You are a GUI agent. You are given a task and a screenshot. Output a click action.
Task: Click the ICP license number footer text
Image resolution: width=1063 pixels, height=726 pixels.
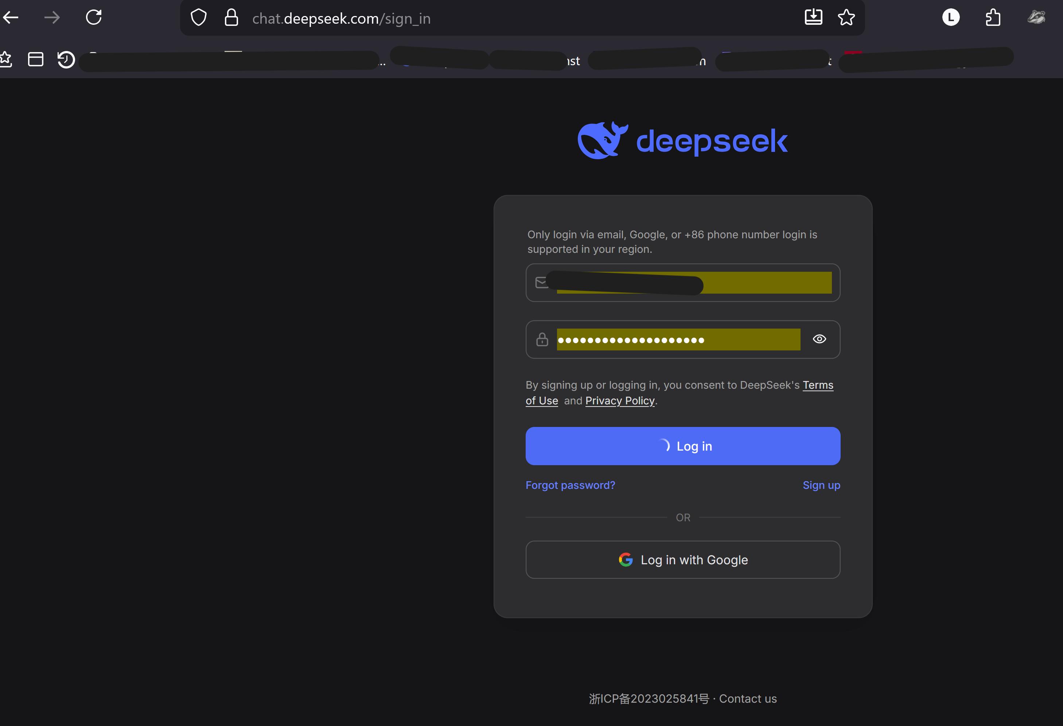[649, 699]
